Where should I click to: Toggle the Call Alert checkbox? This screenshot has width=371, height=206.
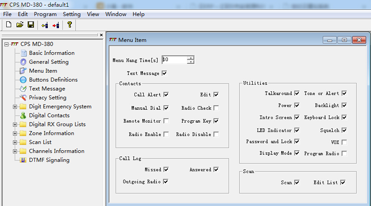tap(166, 95)
